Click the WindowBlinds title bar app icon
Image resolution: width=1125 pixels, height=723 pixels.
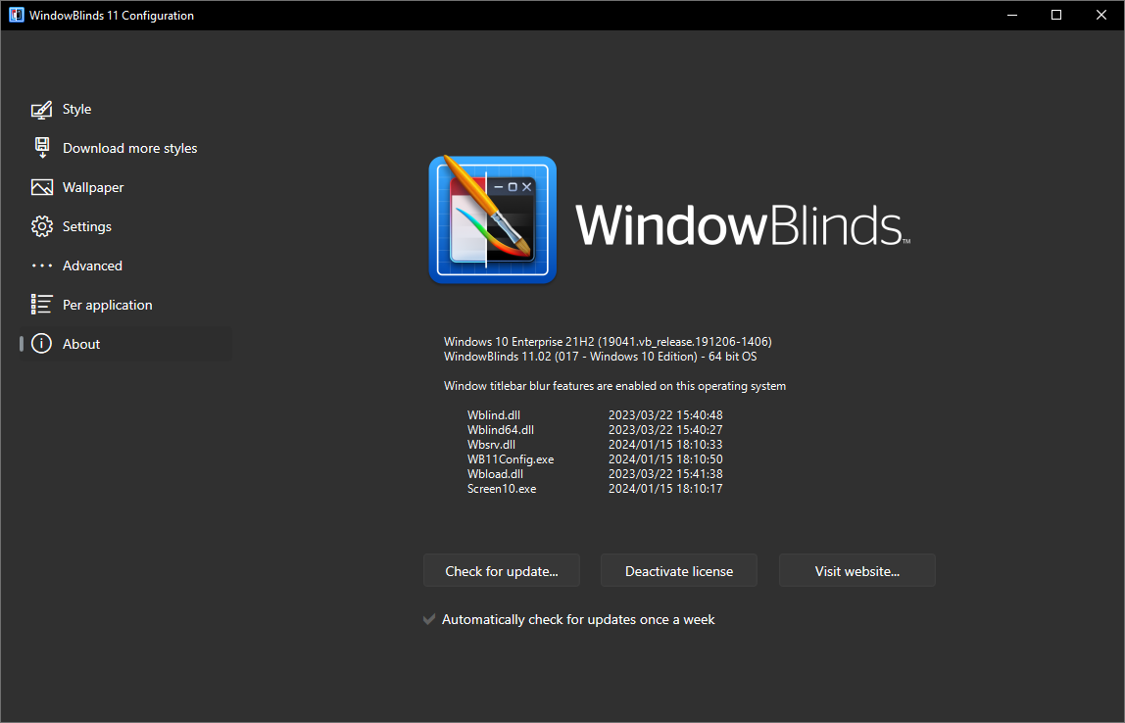click(x=16, y=15)
